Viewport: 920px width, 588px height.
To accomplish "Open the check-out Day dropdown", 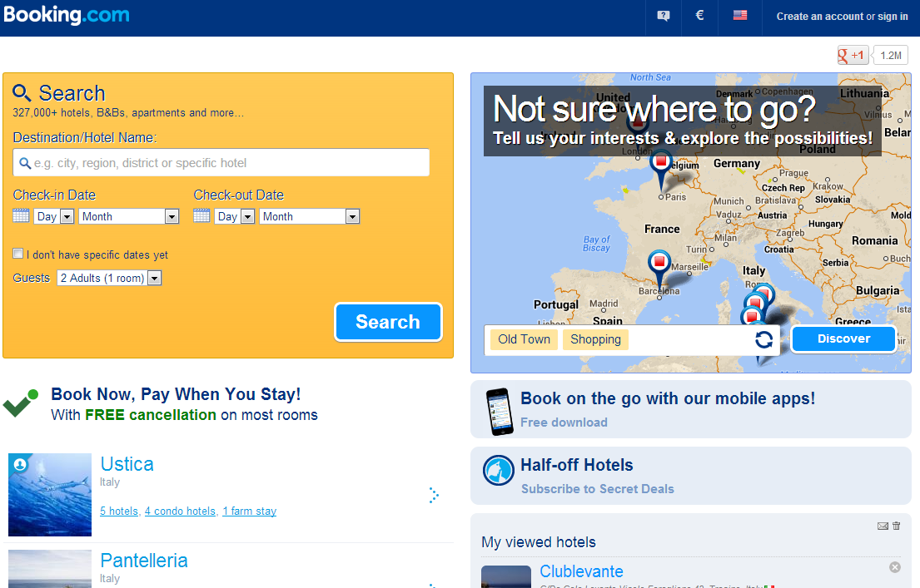I will click(x=235, y=216).
